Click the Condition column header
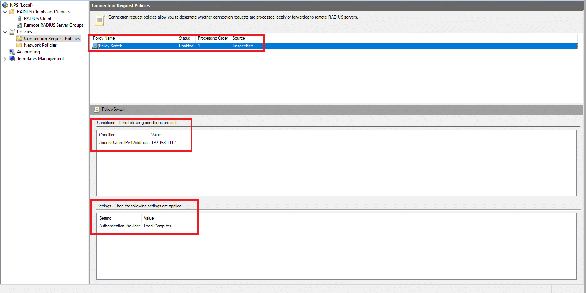 [x=107, y=135]
